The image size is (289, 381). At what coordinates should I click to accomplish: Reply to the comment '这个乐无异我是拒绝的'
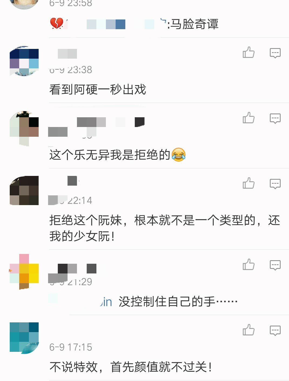click(x=275, y=118)
